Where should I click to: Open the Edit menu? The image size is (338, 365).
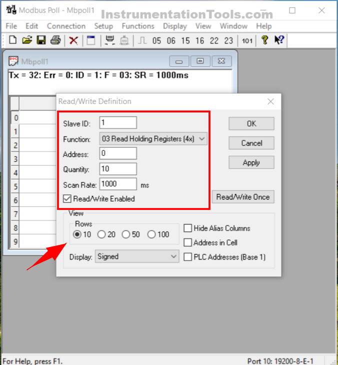click(x=31, y=26)
